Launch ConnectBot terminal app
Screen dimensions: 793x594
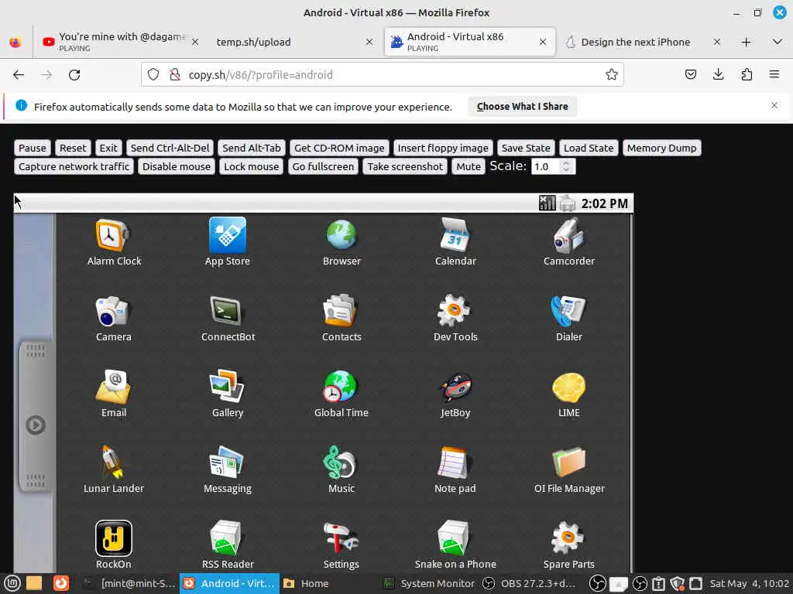(x=228, y=318)
